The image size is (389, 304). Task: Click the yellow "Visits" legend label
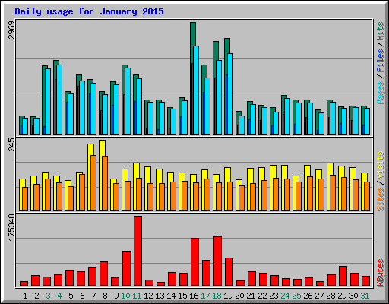tap(381, 166)
